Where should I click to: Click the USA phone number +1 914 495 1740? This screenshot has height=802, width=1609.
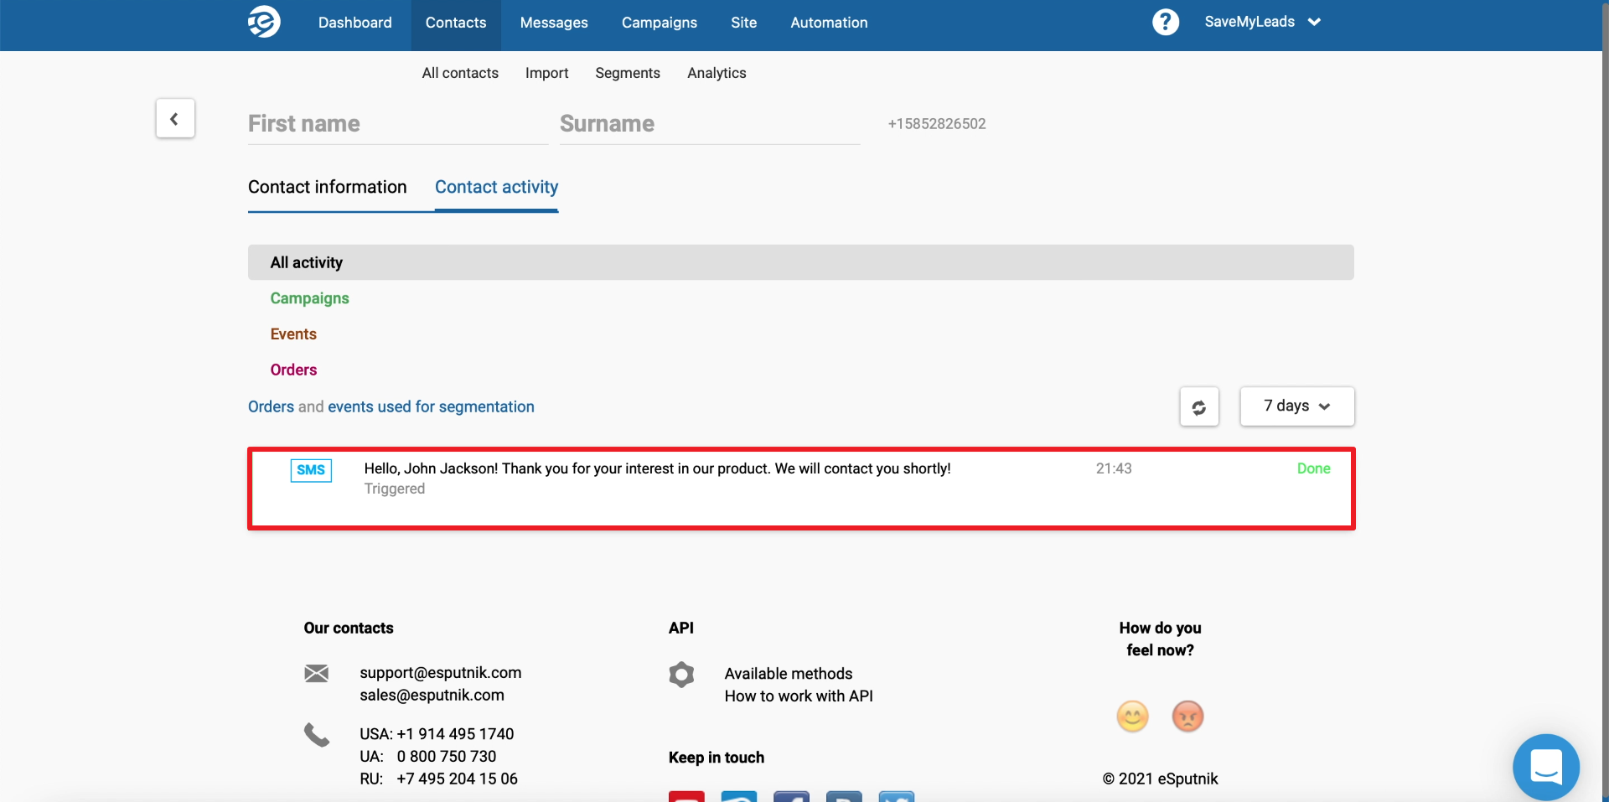coord(455,734)
